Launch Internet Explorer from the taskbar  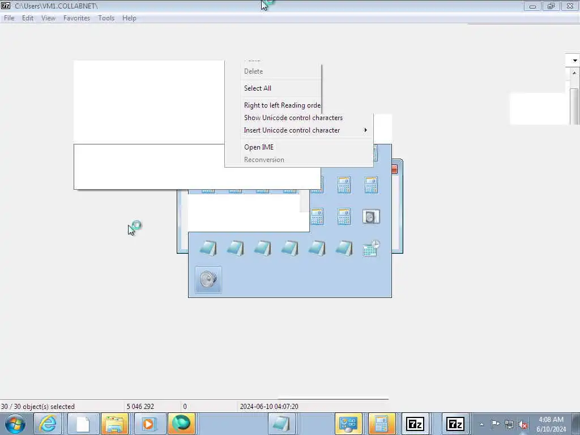click(48, 424)
